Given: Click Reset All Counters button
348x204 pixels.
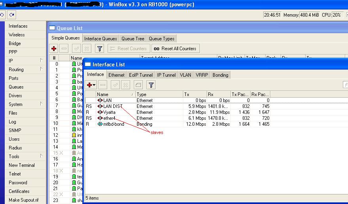Looking at the screenshot, I should (175, 49).
